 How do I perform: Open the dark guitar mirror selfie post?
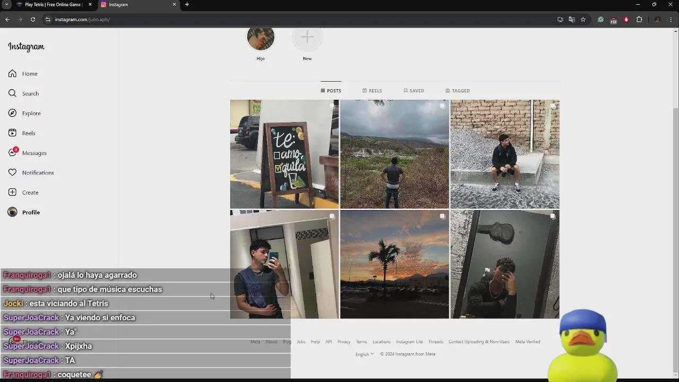(505, 264)
